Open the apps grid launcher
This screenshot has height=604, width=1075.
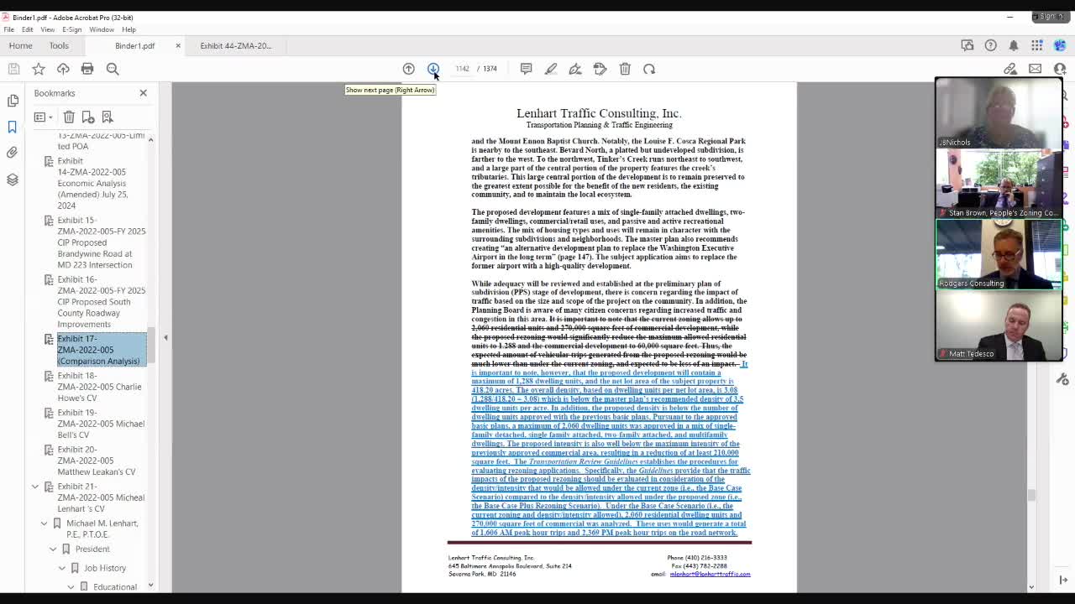click(1037, 45)
